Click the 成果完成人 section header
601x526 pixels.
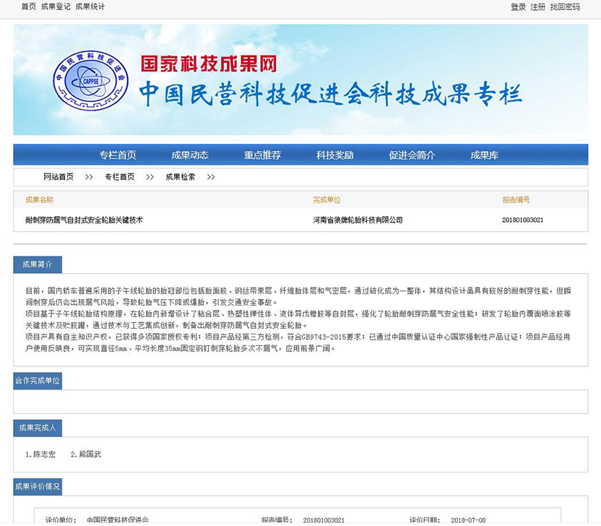pyautogui.click(x=38, y=428)
